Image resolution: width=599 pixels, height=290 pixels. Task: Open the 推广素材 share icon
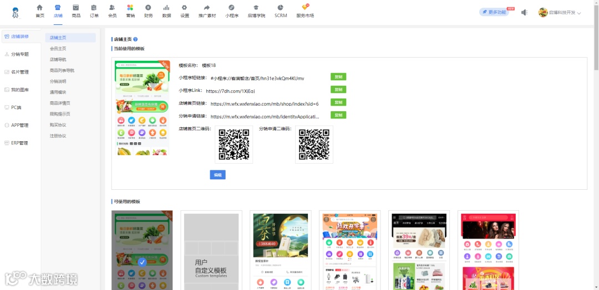(207, 8)
